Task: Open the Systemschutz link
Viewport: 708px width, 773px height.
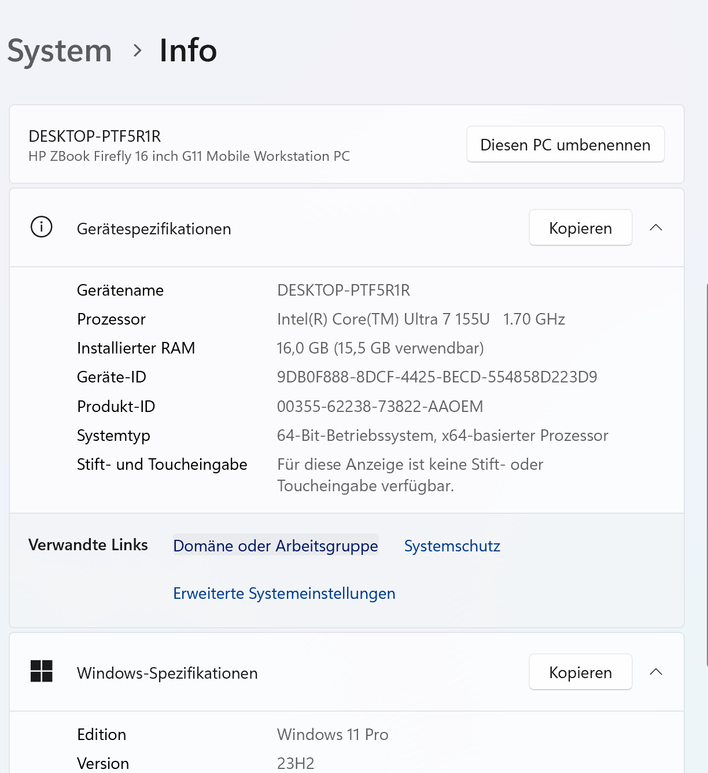Action: (452, 546)
